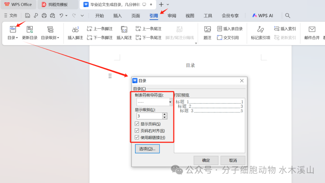Switch to the 页面 ribbon tab
The width and height of the screenshot is (325, 183).
[135, 16]
